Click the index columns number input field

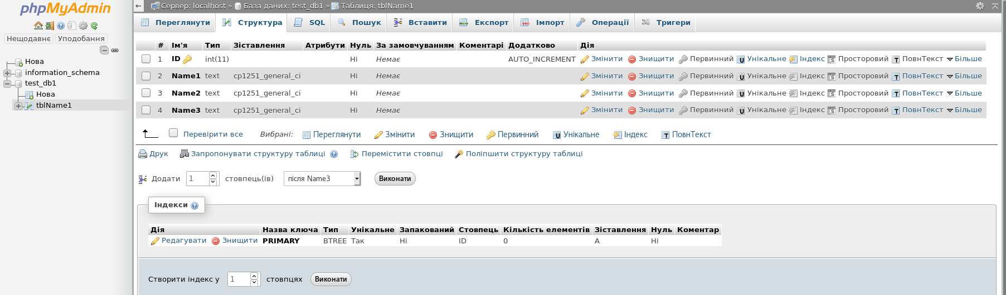pos(239,279)
